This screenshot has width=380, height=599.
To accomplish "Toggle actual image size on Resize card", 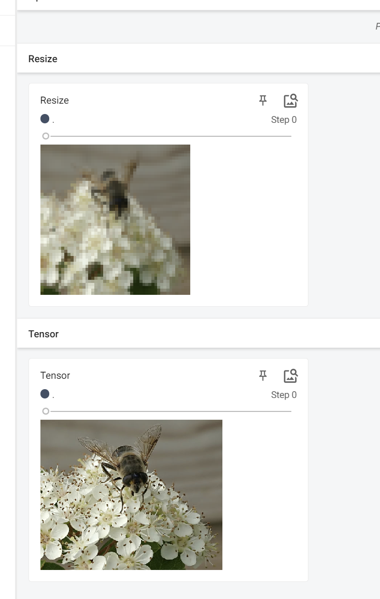I will 290,101.
